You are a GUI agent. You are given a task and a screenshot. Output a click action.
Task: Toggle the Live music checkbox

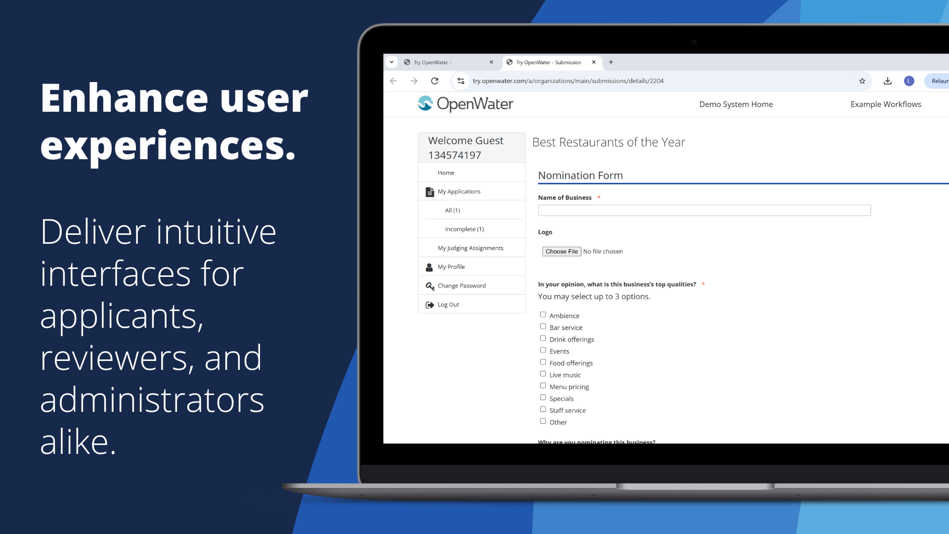(542, 374)
